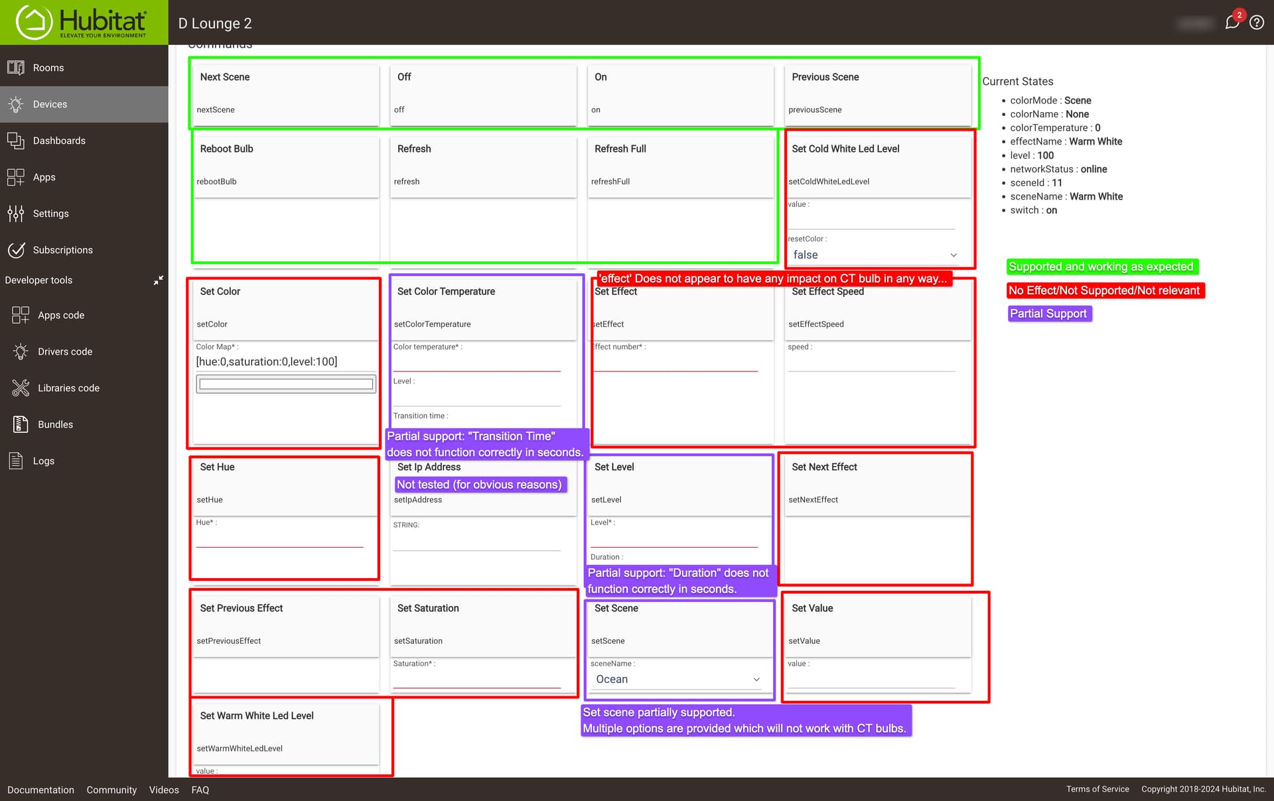Run the Set Scene command
The image size is (1274, 801).
click(680, 626)
